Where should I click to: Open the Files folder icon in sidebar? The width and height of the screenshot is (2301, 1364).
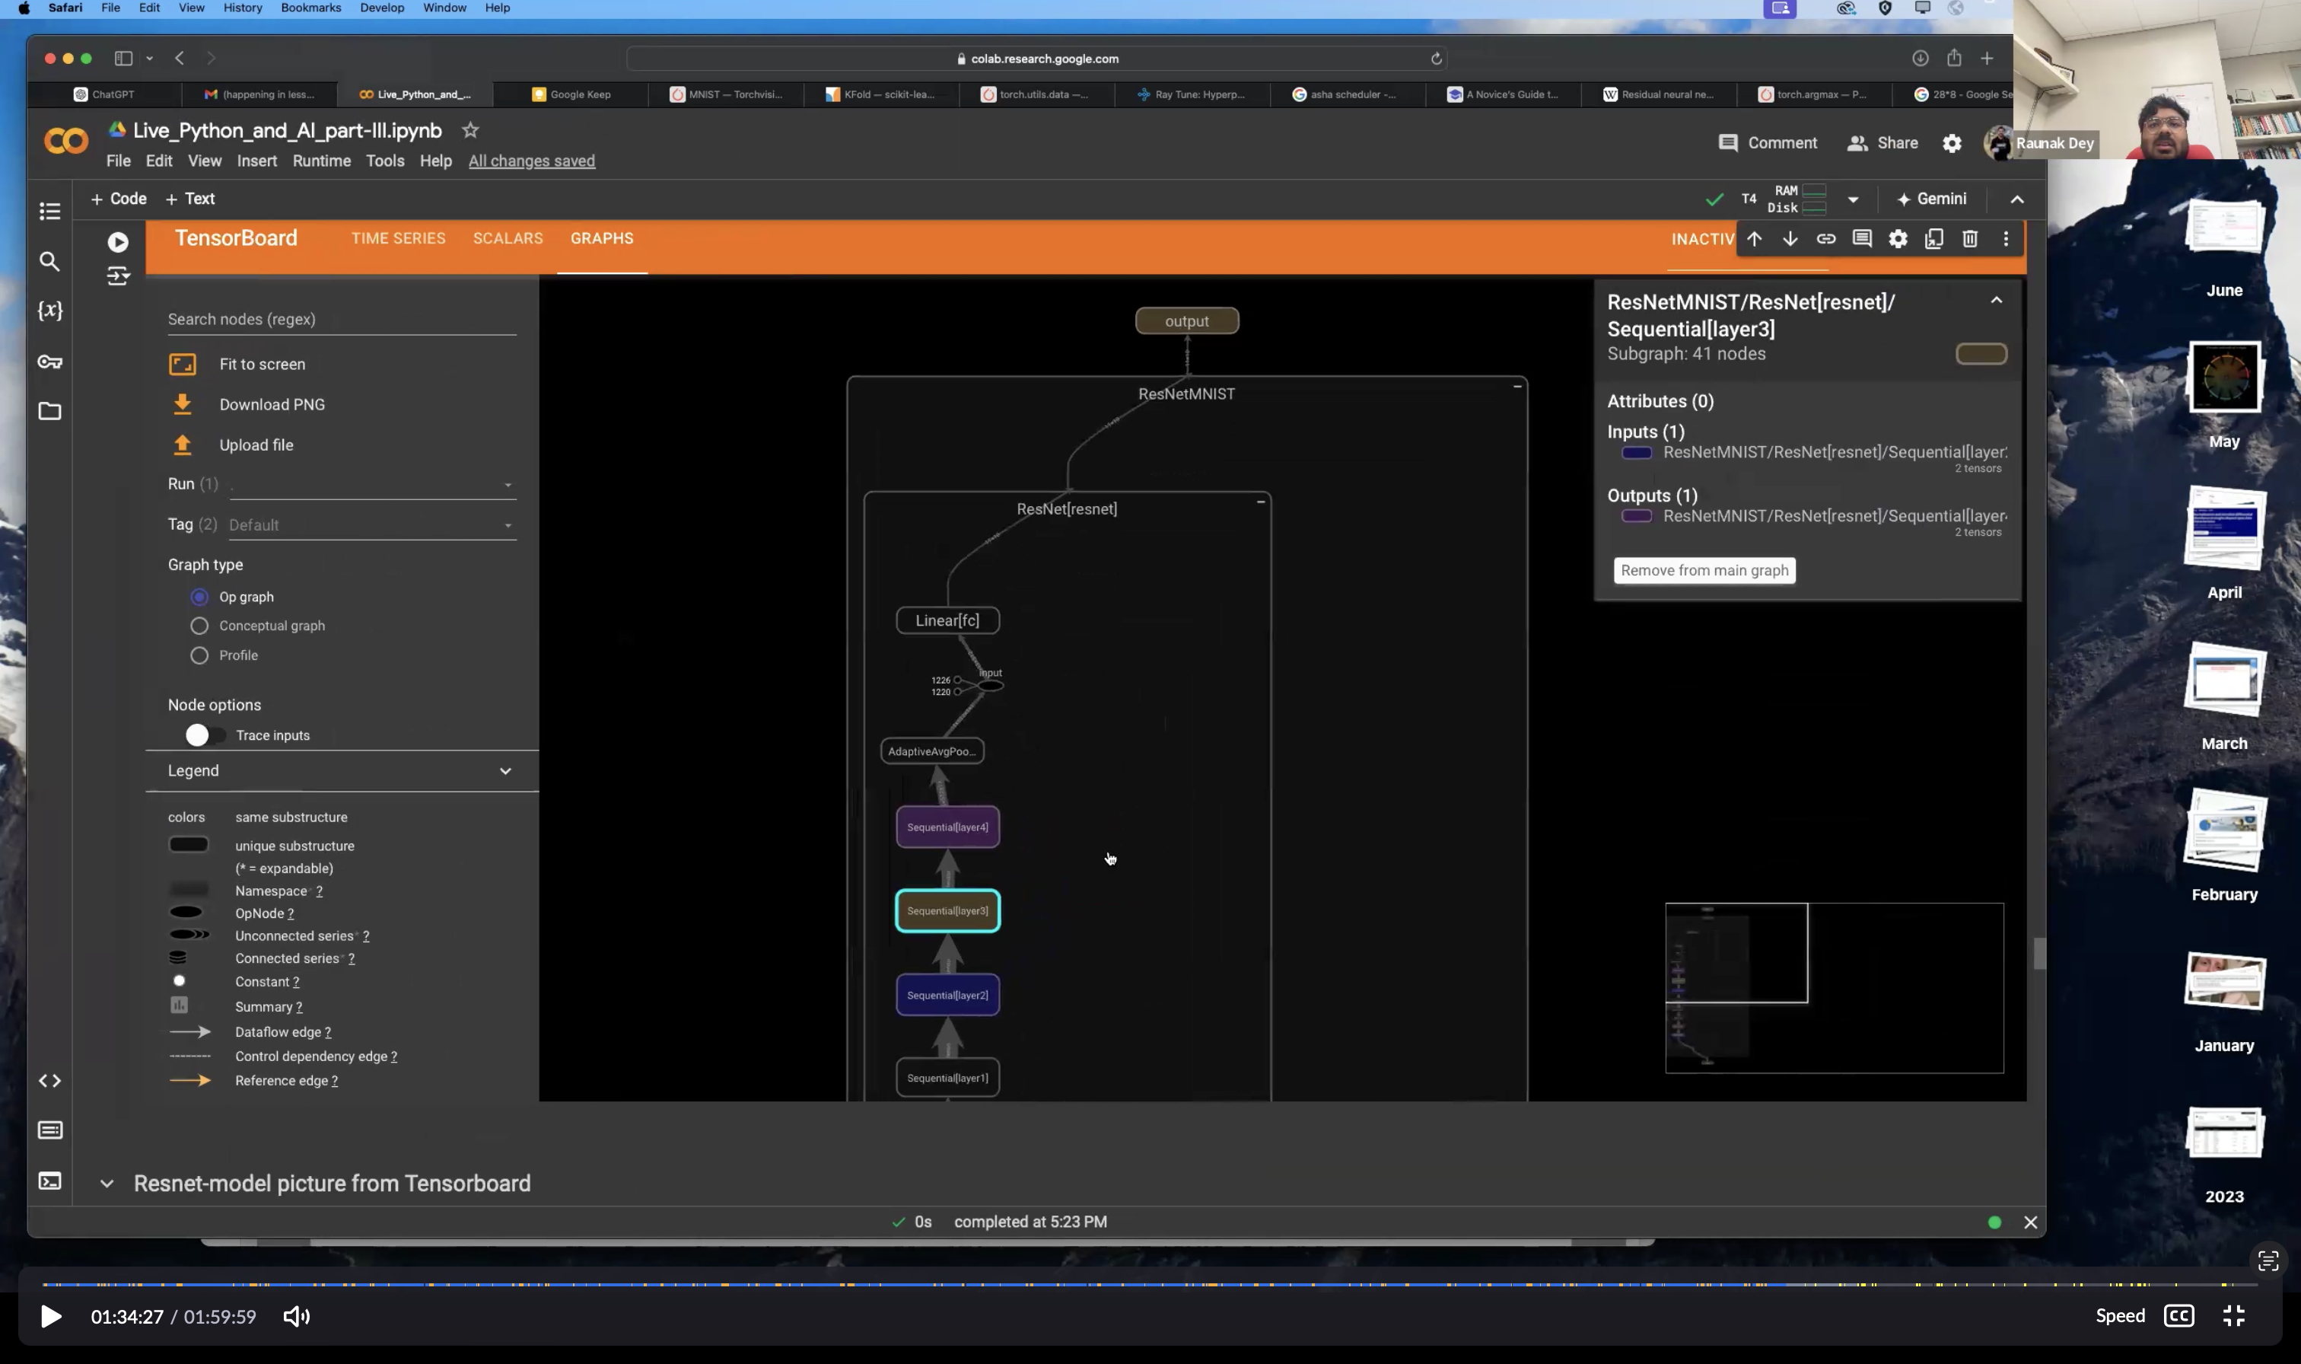(x=49, y=411)
